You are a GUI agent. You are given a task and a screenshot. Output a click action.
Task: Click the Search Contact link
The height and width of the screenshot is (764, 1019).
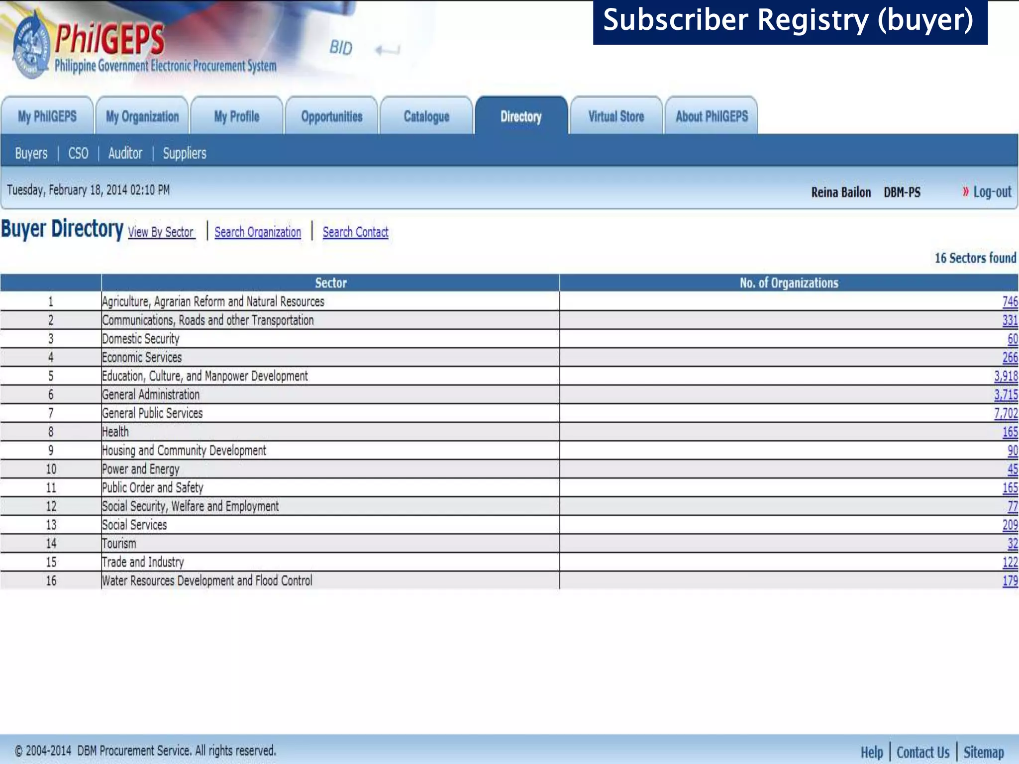pyautogui.click(x=355, y=232)
